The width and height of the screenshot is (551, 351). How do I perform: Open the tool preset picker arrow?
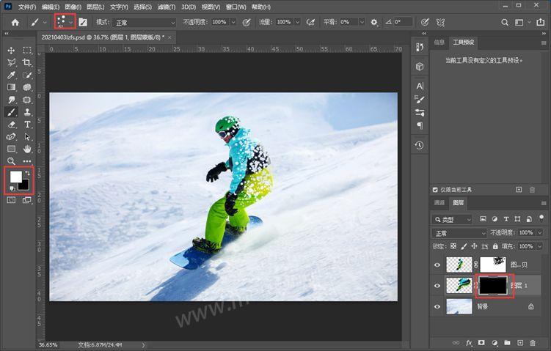pos(44,22)
